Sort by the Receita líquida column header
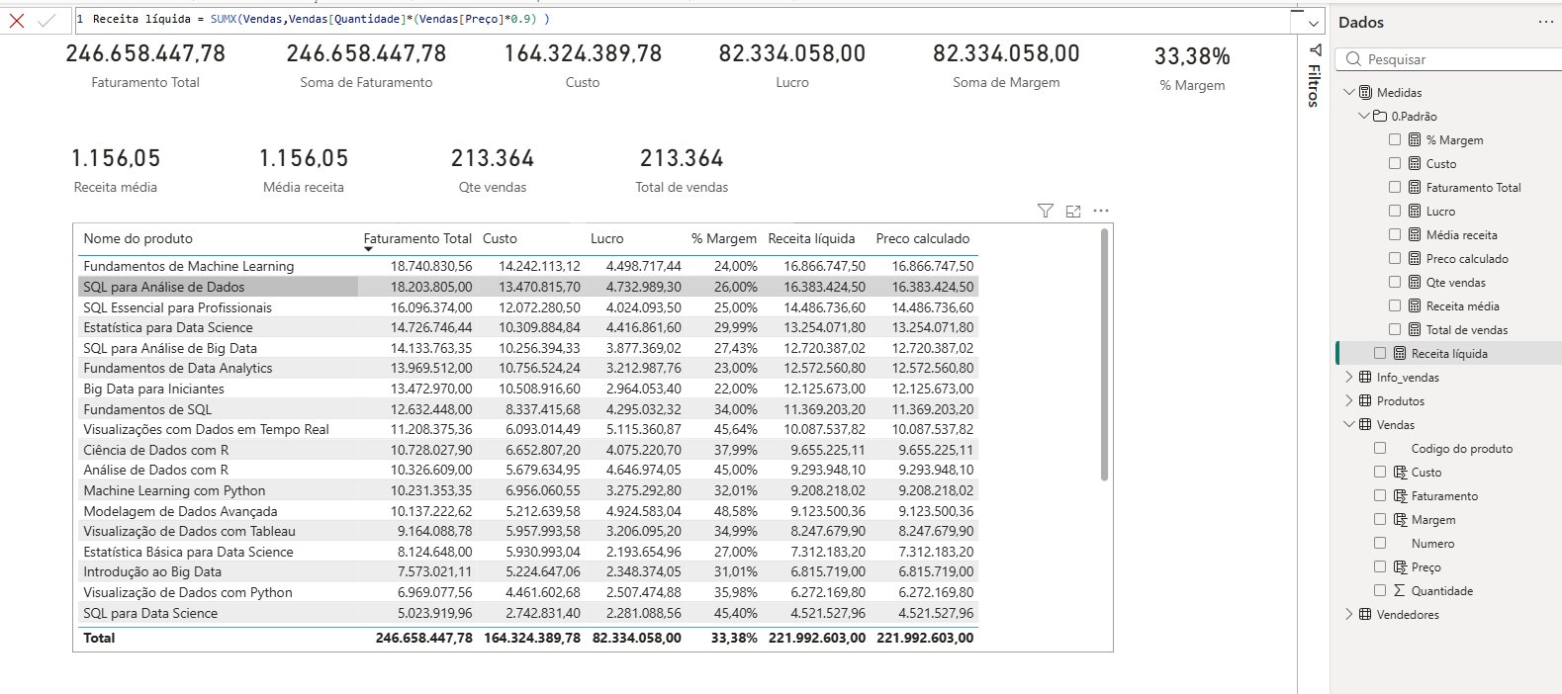 point(811,238)
